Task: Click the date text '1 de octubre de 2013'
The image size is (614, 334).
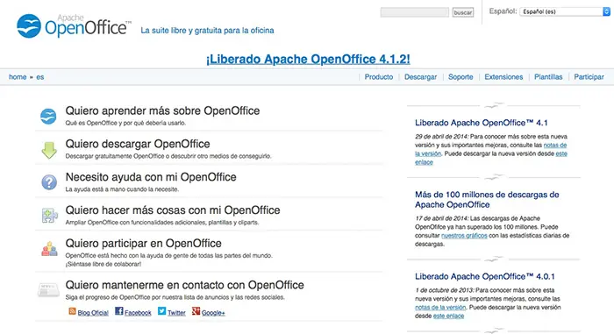Action: [x=445, y=290]
